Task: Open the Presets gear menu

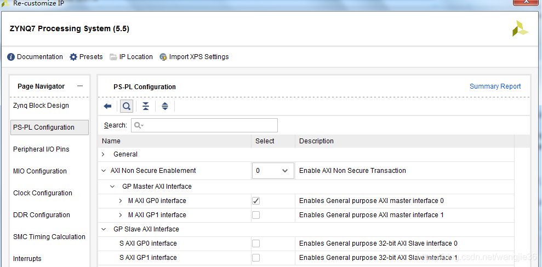Action: pos(86,57)
